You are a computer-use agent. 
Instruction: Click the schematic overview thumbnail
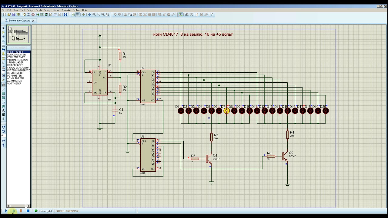tap(18, 34)
